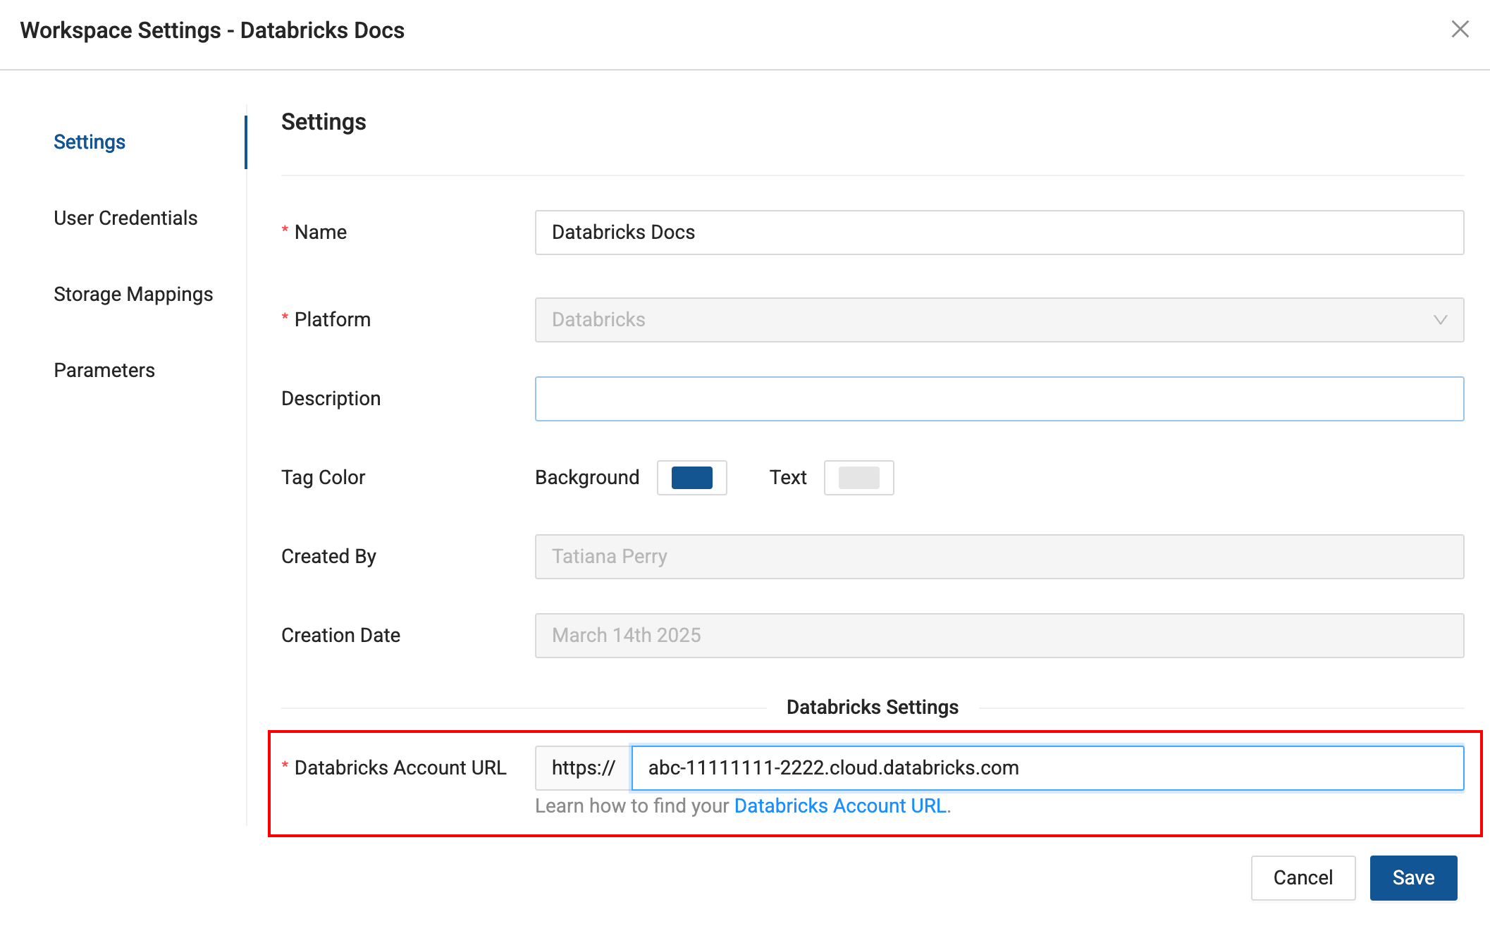This screenshot has height=926, width=1490.
Task: Edit the Databricks Account URL field
Action: click(x=1047, y=768)
